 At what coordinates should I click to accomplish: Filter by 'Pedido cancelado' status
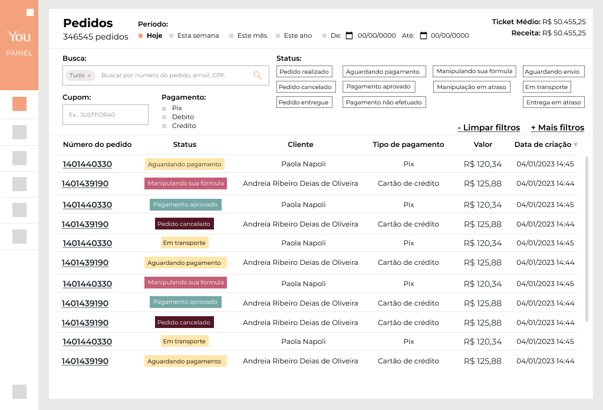tap(305, 87)
